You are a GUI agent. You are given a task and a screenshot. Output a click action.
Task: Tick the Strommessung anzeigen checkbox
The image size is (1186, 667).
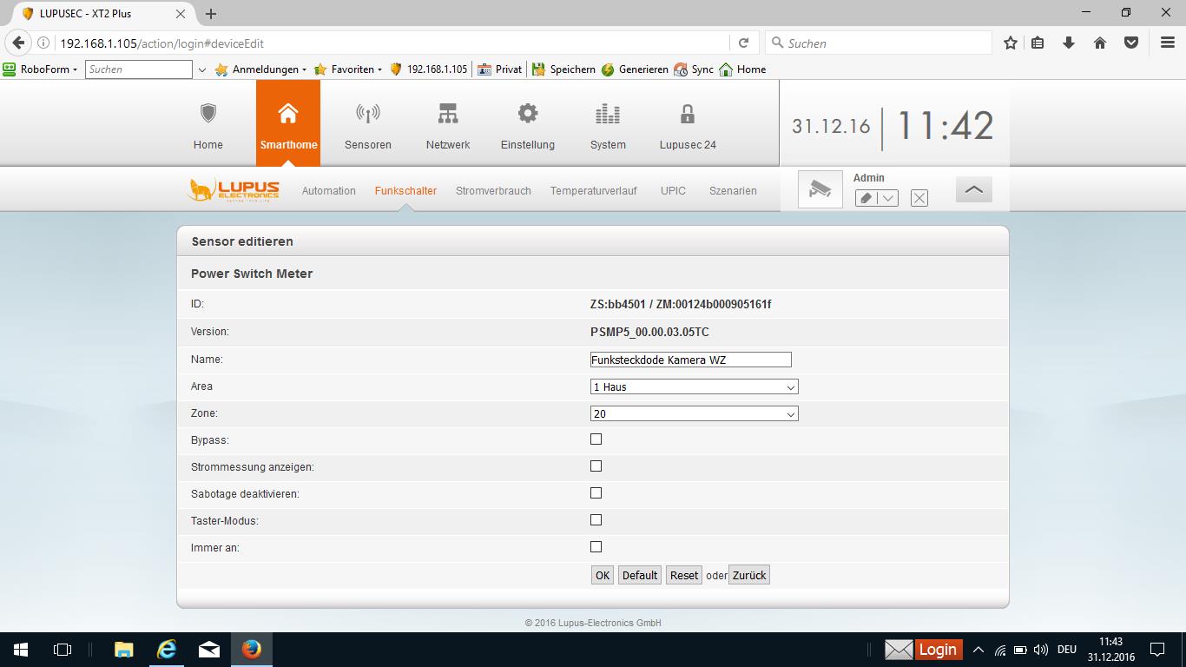click(x=596, y=466)
